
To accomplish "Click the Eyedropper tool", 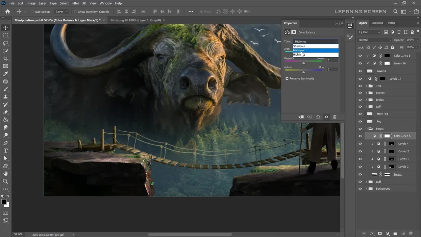I will [6, 74].
